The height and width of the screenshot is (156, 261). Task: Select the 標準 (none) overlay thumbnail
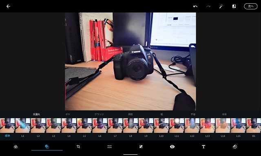tap(7, 126)
